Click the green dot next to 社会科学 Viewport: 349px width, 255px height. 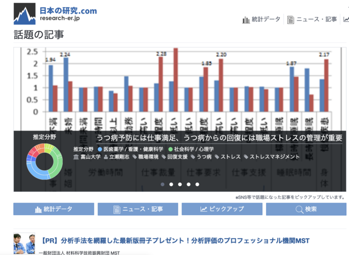(171, 149)
